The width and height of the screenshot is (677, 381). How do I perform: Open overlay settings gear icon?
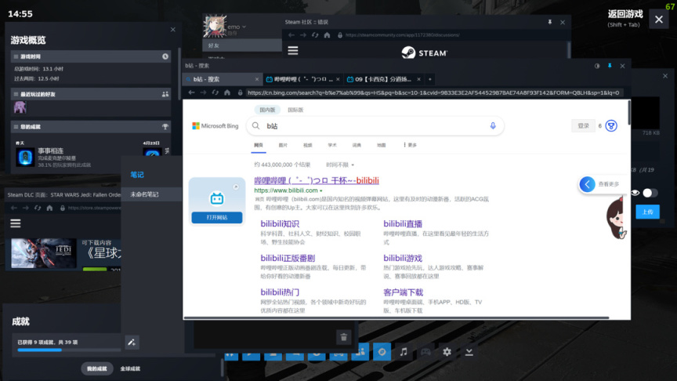(447, 352)
